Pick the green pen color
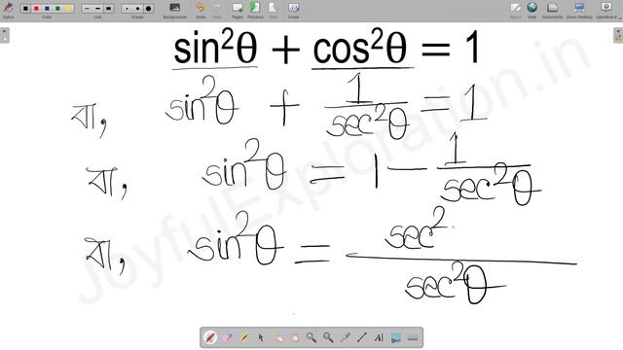Image resolution: width=623 pixels, height=350 pixels. coord(57,9)
